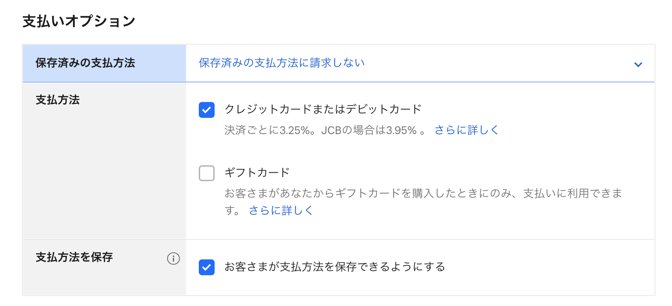
Task: Open the 保存済みの支払方法に請求しない dropdown
Action: tap(282, 63)
